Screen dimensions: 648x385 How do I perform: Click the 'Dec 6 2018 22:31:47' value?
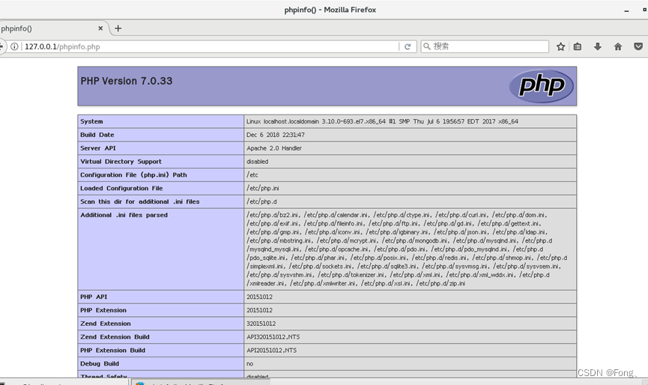pyautogui.click(x=276, y=135)
